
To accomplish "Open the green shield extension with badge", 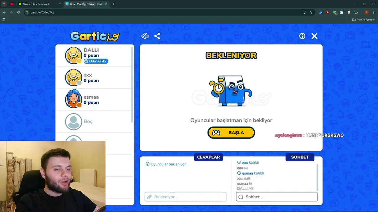I will click(x=335, y=12).
